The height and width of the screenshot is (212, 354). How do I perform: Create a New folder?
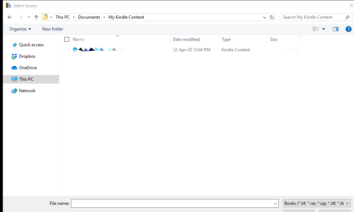[53, 29]
